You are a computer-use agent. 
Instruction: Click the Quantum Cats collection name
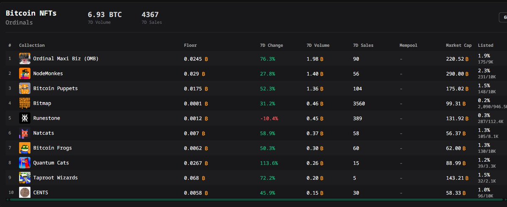51,163
